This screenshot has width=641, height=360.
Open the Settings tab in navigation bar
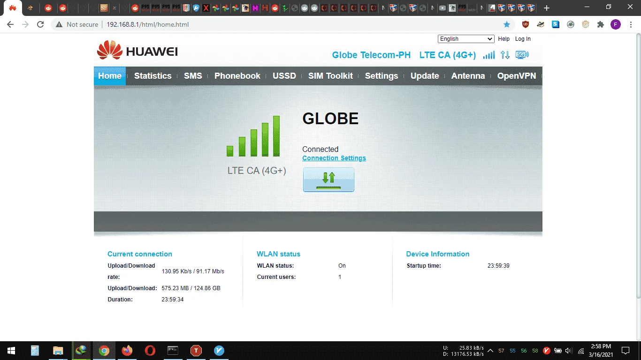click(x=382, y=76)
